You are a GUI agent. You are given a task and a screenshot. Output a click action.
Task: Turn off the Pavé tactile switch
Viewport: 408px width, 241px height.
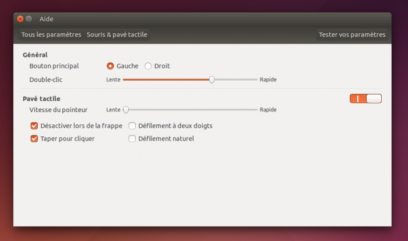click(x=365, y=99)
